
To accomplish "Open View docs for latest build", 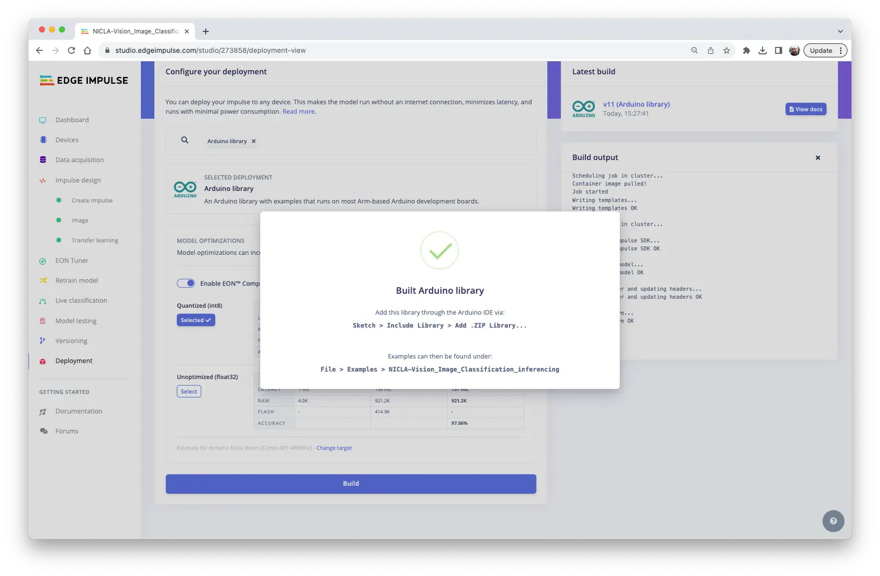I will pyautogui.click(x=805, y=109).
